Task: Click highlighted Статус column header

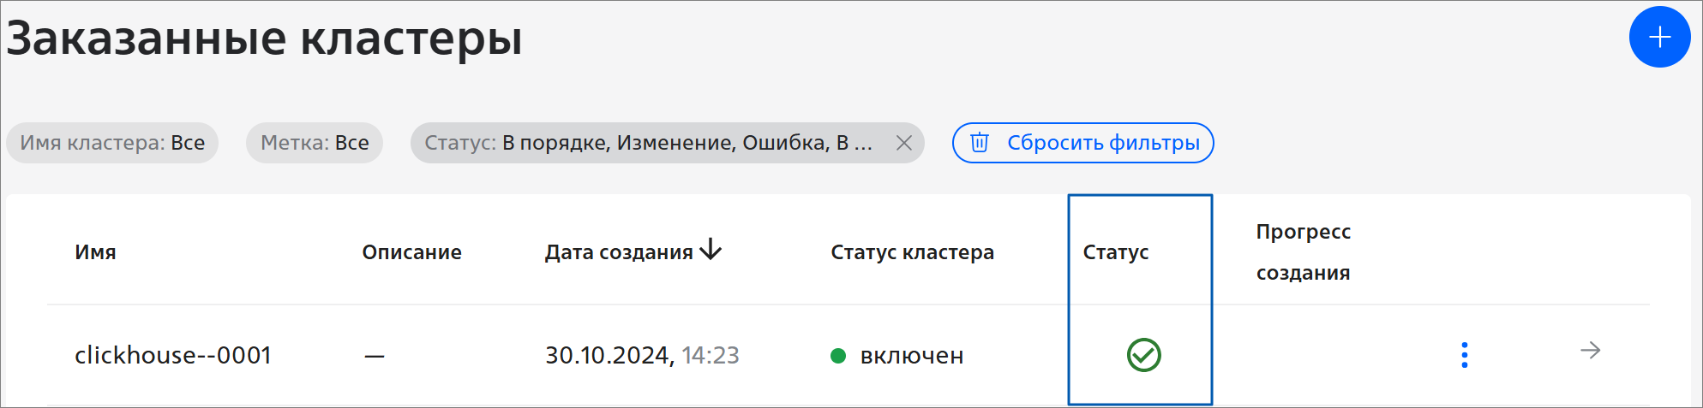Action: (x=1115, y=252)
